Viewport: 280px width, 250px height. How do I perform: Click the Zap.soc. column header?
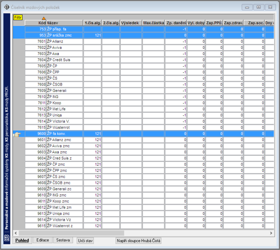click(x=254, y=23)
